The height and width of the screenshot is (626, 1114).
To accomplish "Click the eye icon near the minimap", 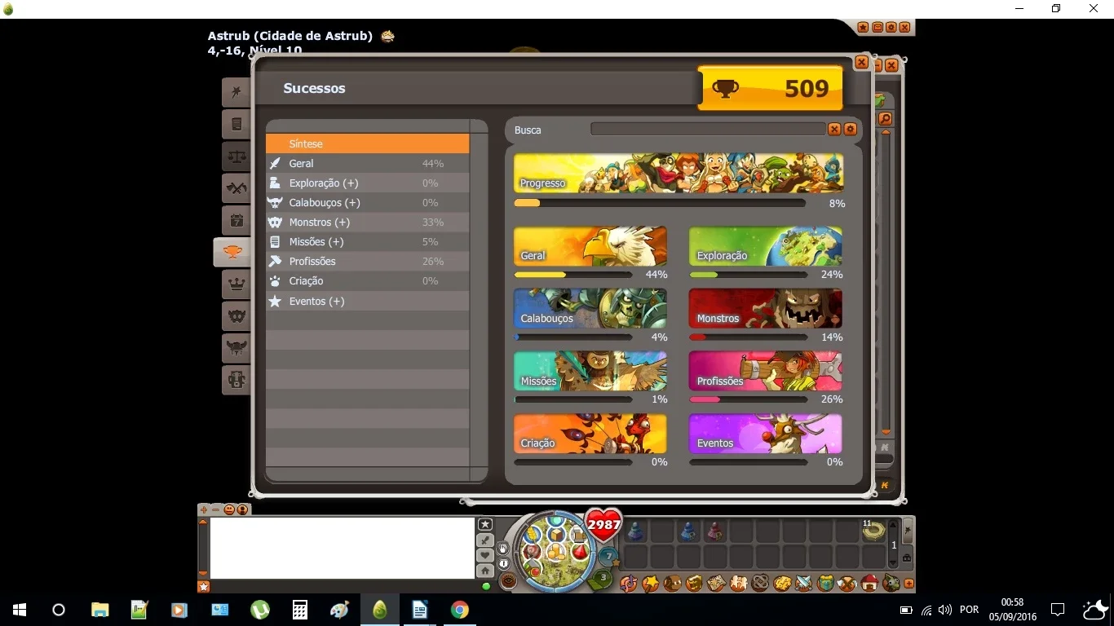I will [507, 581].
